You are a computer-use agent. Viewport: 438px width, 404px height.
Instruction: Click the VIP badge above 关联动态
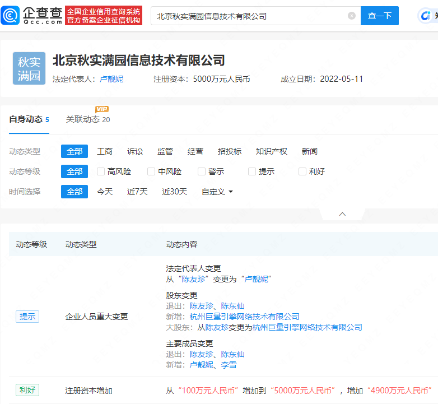[x=102, y=109]
